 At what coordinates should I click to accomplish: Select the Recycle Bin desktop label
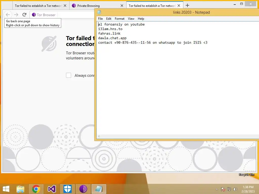click(246, 174)
